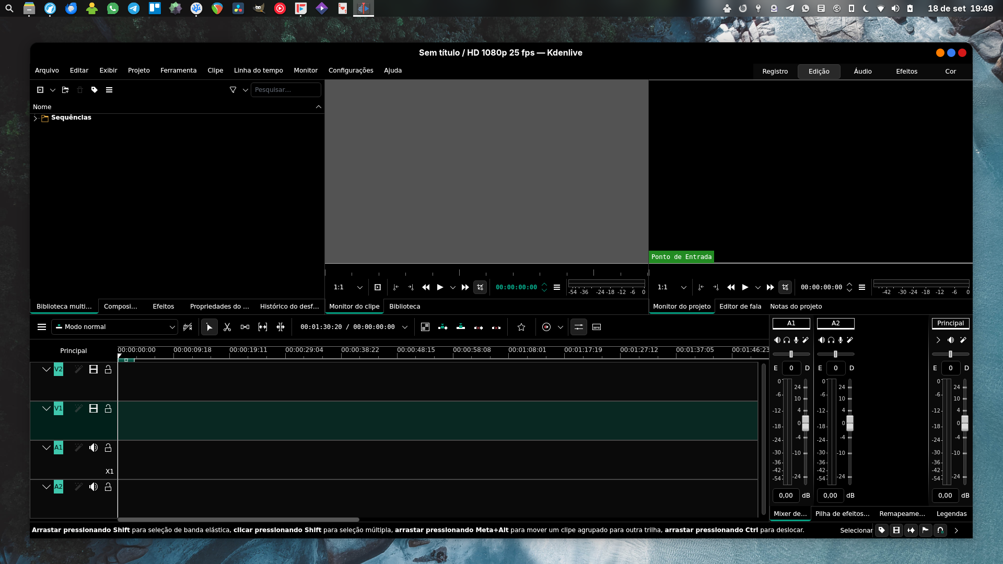Screen dimensions: 1003x564
Task: Adjust the Principal volume fader
Action: pos(964,422)
